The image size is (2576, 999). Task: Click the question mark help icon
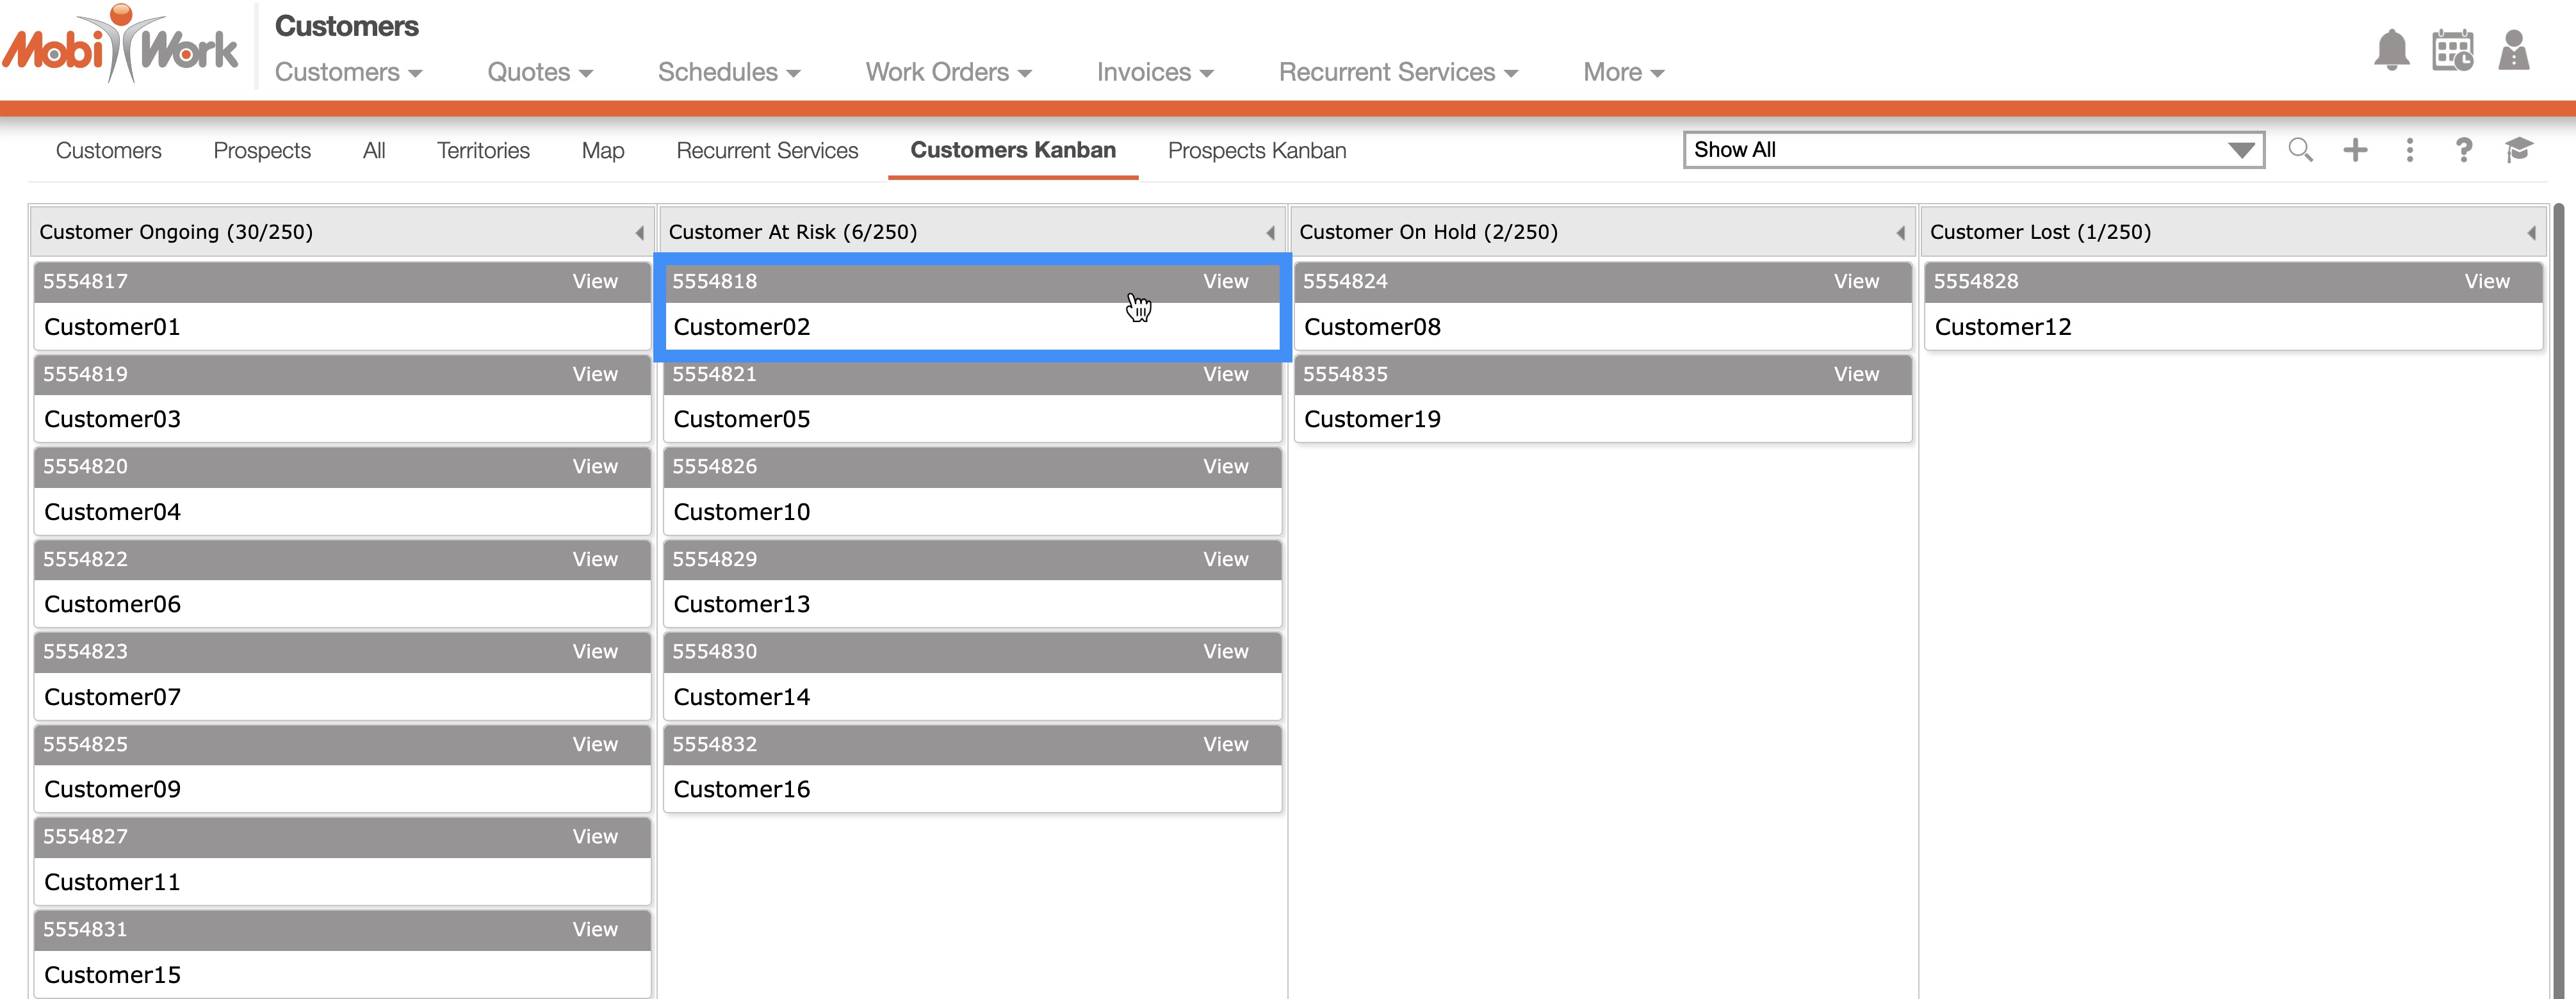2463,150
